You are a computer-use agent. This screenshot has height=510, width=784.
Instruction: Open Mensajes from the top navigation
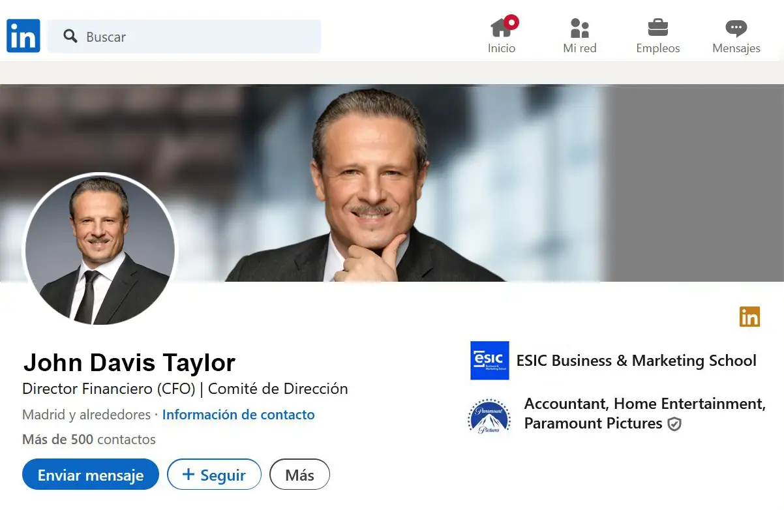point(736,37)
